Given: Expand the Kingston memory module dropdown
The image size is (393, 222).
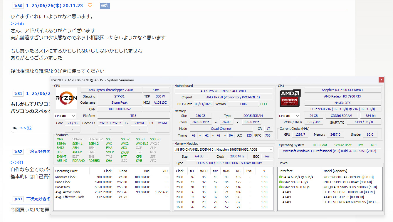Looking at the screenshot, I should tap(224, 149).
